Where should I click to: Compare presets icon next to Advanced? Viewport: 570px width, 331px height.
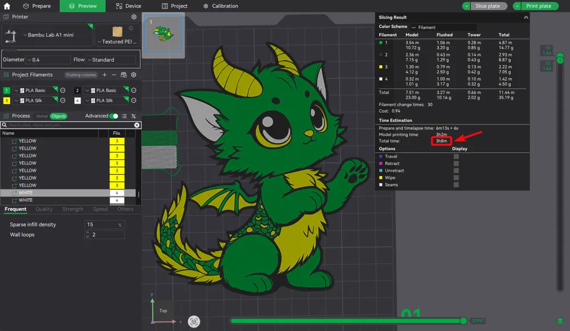pyautogui.click(x=134, y=116)
